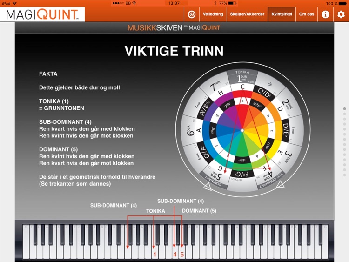Open the settings gear icon
The image size is (349, 262).
click(341, 14)
